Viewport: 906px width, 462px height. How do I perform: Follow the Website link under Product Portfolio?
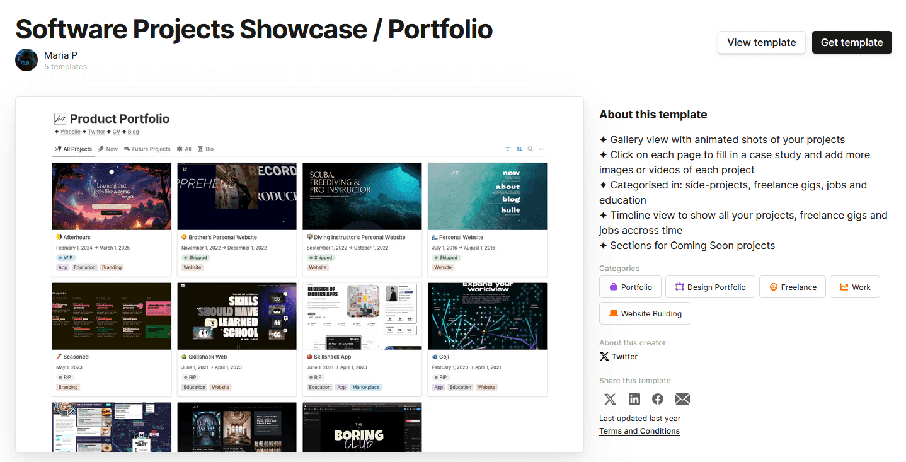[71, 132]
